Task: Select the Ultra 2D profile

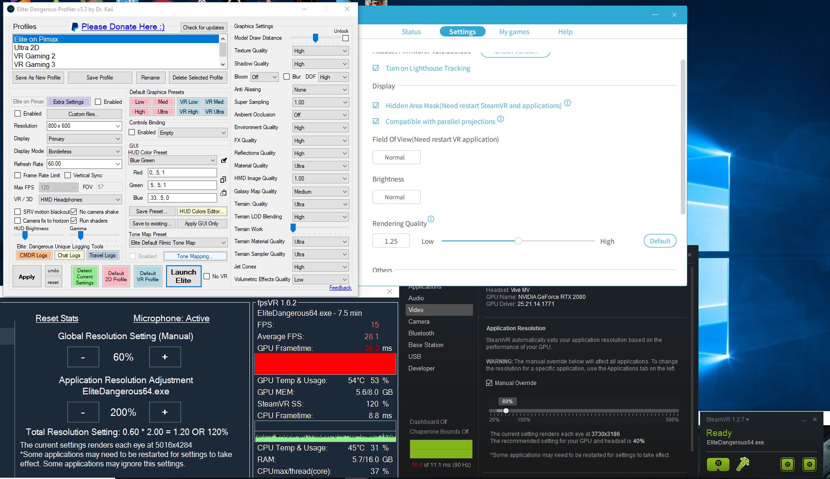Action: pos(116,48)
